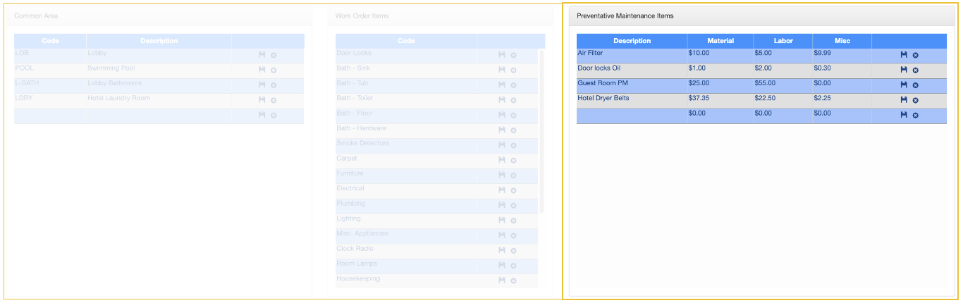Delete the Smoke Detectors work order item
The height and width of the screenshot is (303, 963).
pos(513,145)
